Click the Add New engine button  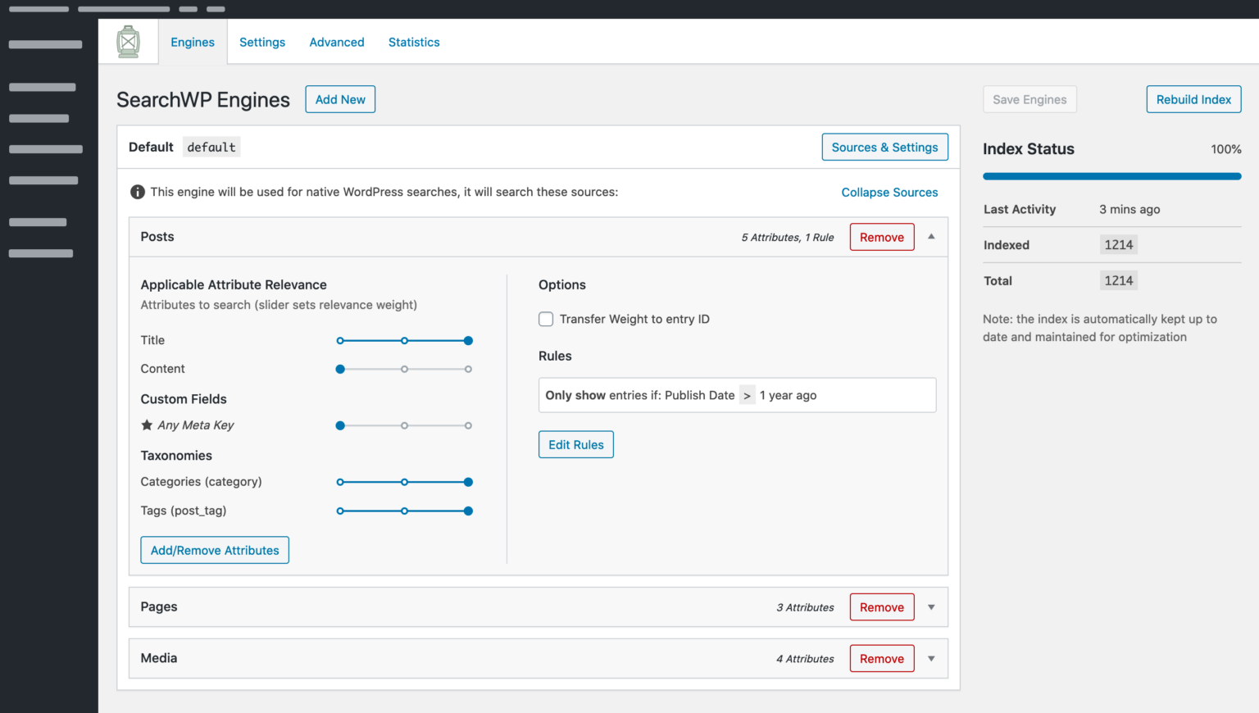(x=339, y=99)
